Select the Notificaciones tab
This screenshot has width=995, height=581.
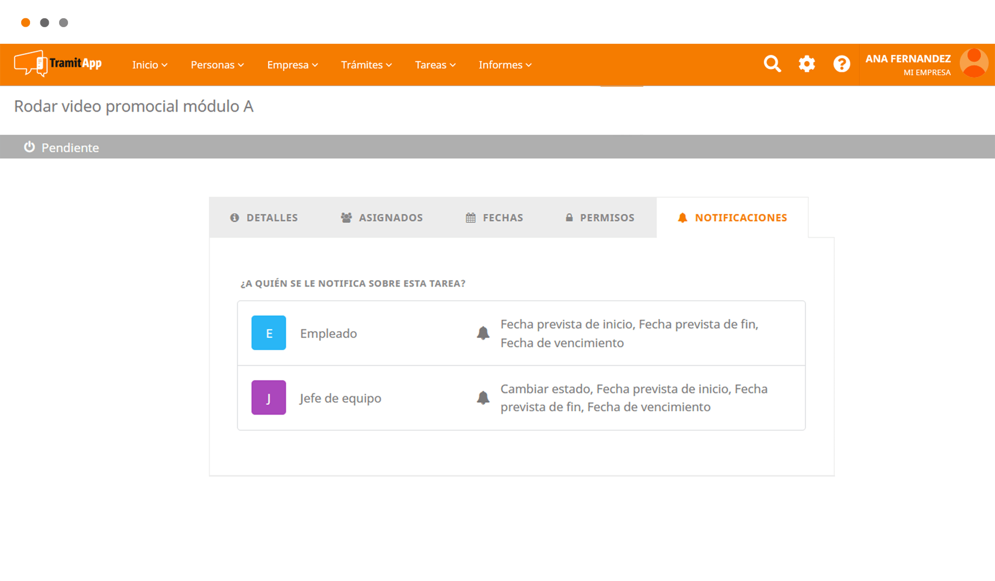732,217
